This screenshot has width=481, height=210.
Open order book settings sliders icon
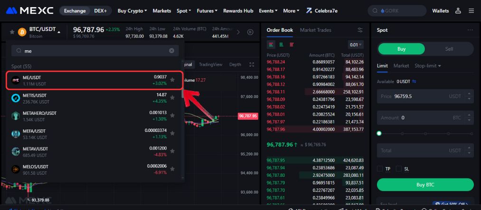360,30
